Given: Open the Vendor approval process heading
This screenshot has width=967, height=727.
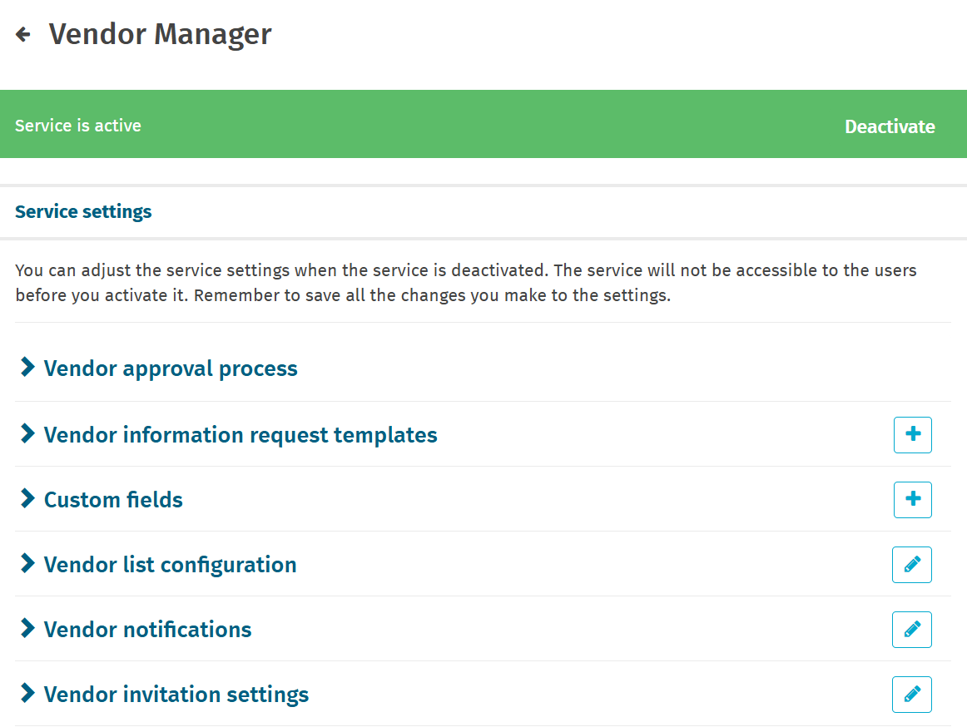Looking at the screenshot, I should [171, 368].
